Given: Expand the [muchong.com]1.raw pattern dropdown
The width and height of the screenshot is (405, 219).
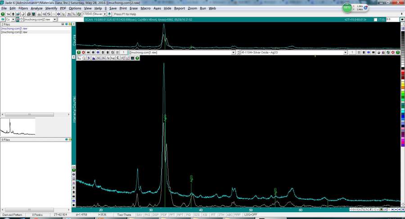Looking at the screenshot, I should point(233,53).
